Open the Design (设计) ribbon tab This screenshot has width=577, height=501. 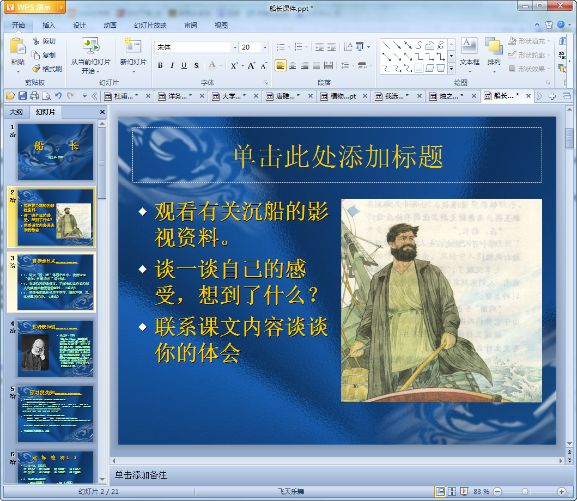tap(79, 26)
